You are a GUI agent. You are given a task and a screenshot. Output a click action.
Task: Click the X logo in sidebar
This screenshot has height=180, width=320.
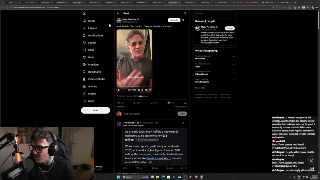click(84, 13)
